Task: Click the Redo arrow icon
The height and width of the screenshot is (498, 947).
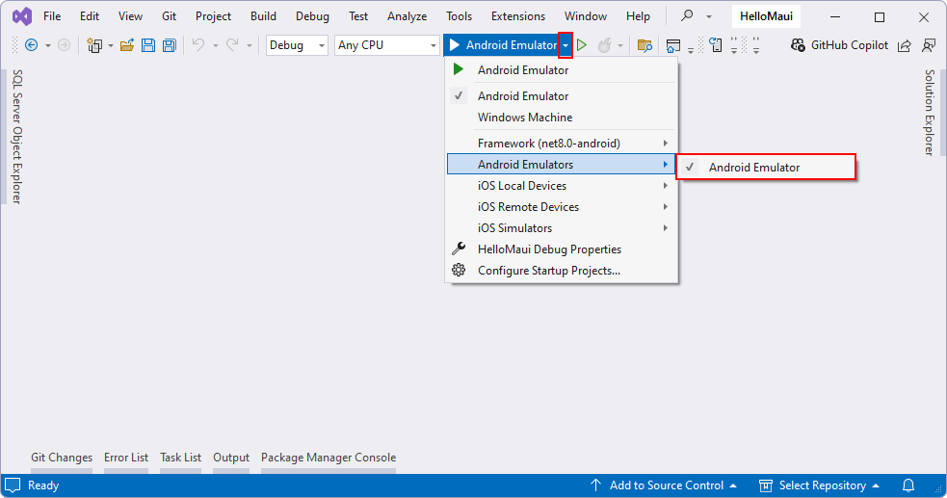Action: pyautogui.click(x=232, y=45)
